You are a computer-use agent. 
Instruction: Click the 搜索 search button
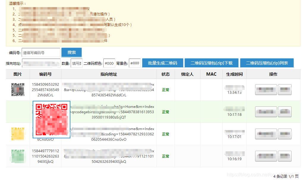[72, 52]
